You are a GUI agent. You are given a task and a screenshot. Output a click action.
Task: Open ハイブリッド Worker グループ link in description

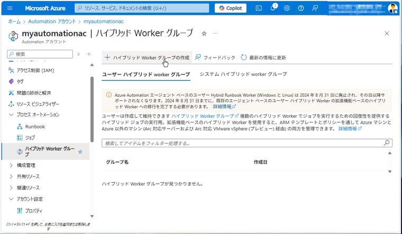205,116
